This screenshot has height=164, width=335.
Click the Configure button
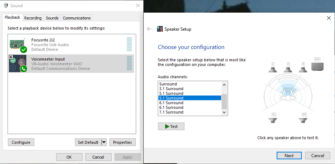pyautogui.click(x=21, y=142)
